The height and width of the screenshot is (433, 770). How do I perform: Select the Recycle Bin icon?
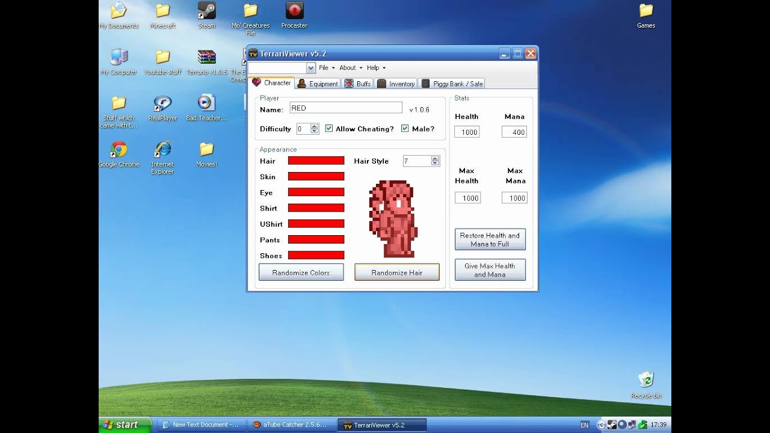[646, 385]
